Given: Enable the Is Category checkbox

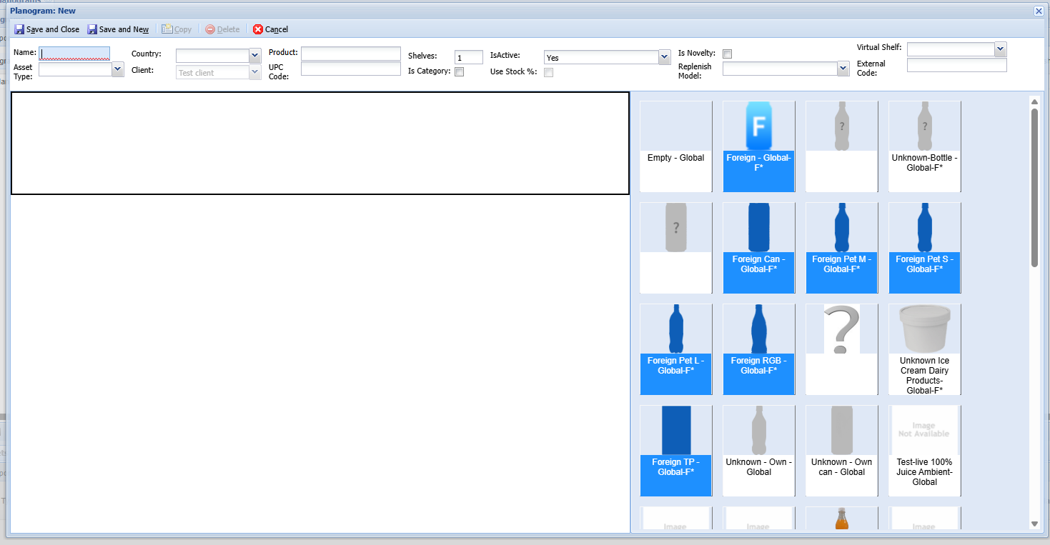Looking at the screenshot, I should pyautogui.click(x=459, y=71).
